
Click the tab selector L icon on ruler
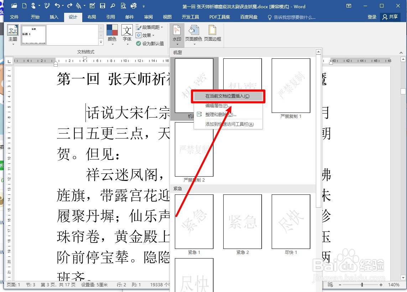(9, 61)
